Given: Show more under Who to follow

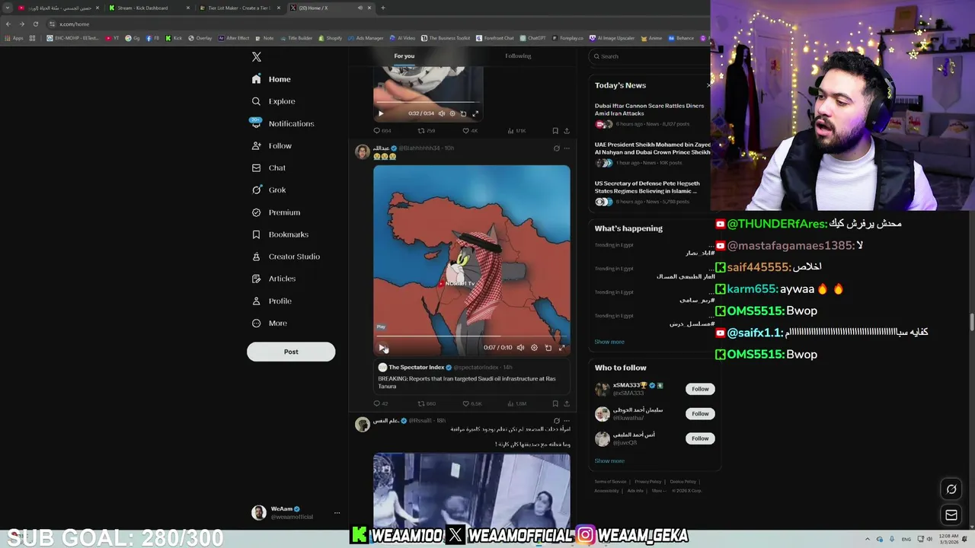Looking at the screenshot, I should 609,460.
